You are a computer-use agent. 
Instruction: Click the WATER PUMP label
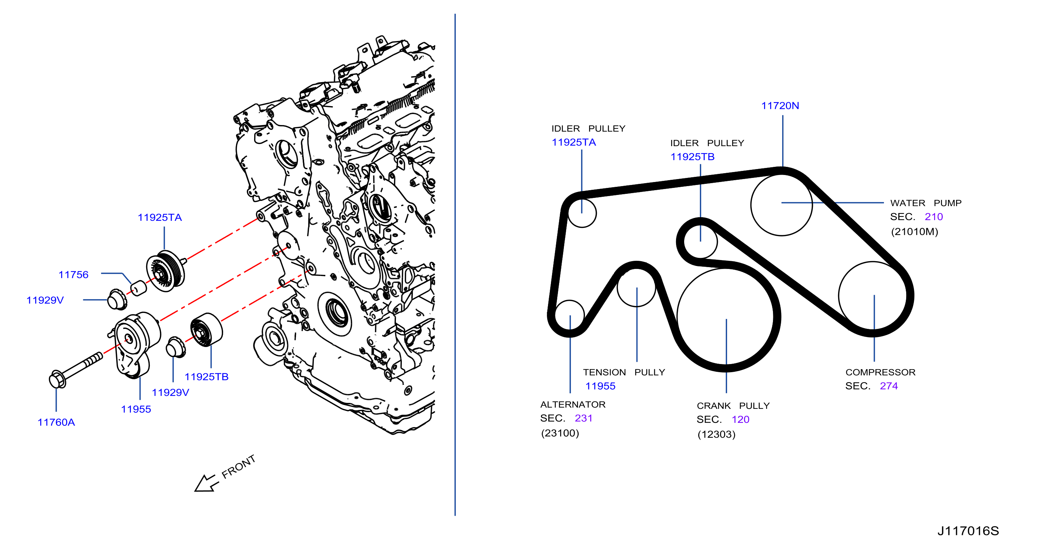[926, 203]
